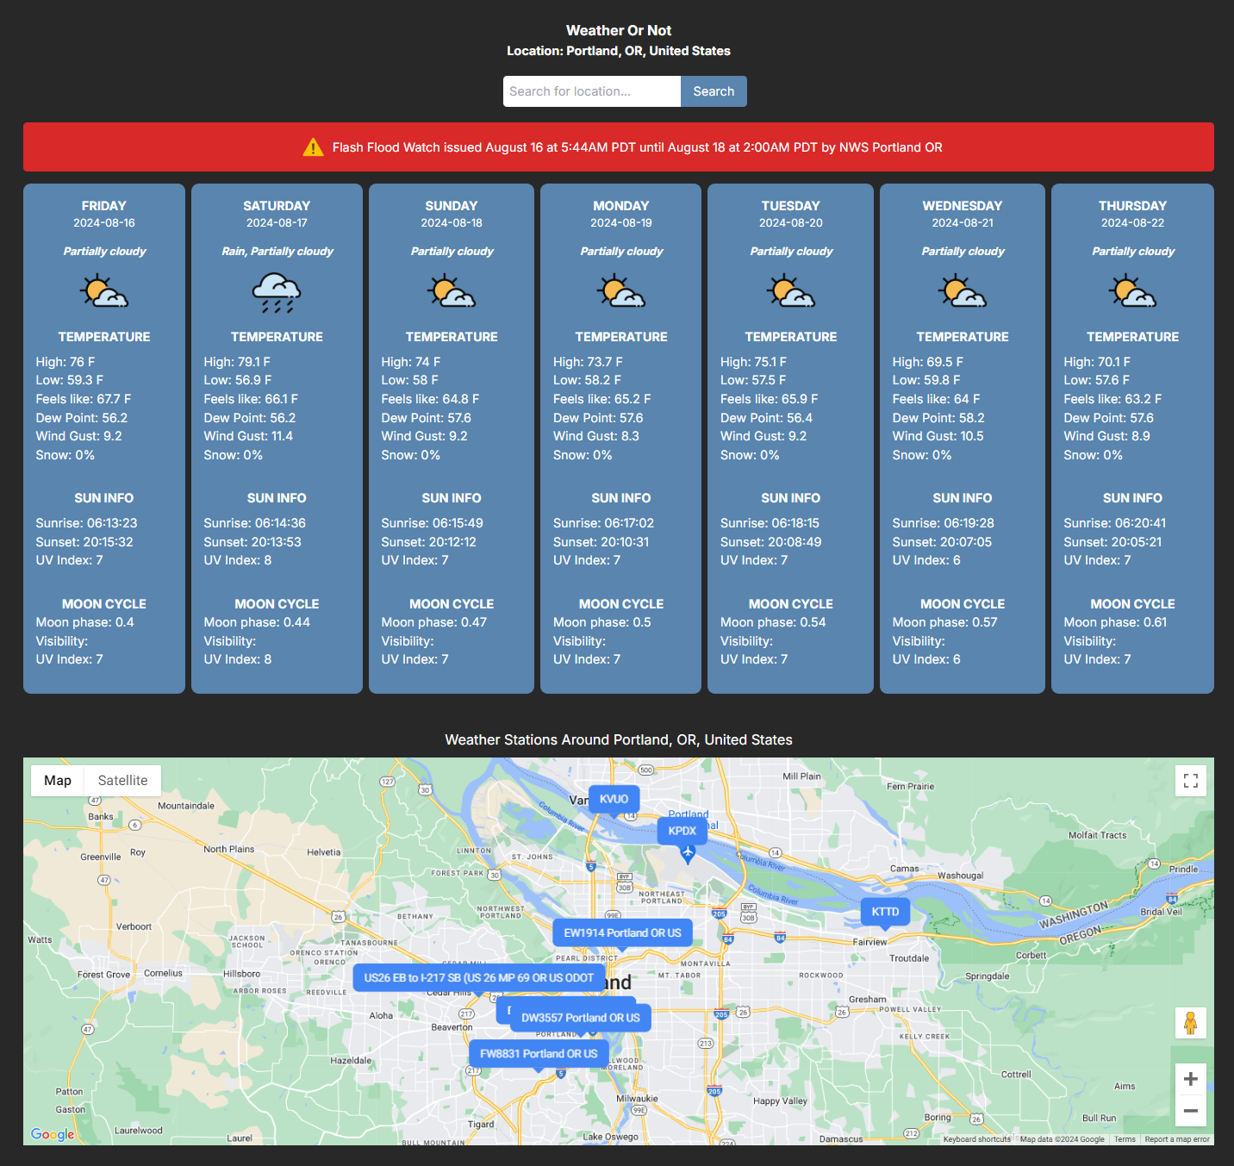1234x1166 pixels.
Task: Click the Monday partly cloudy weather icon
Action: 621,292
